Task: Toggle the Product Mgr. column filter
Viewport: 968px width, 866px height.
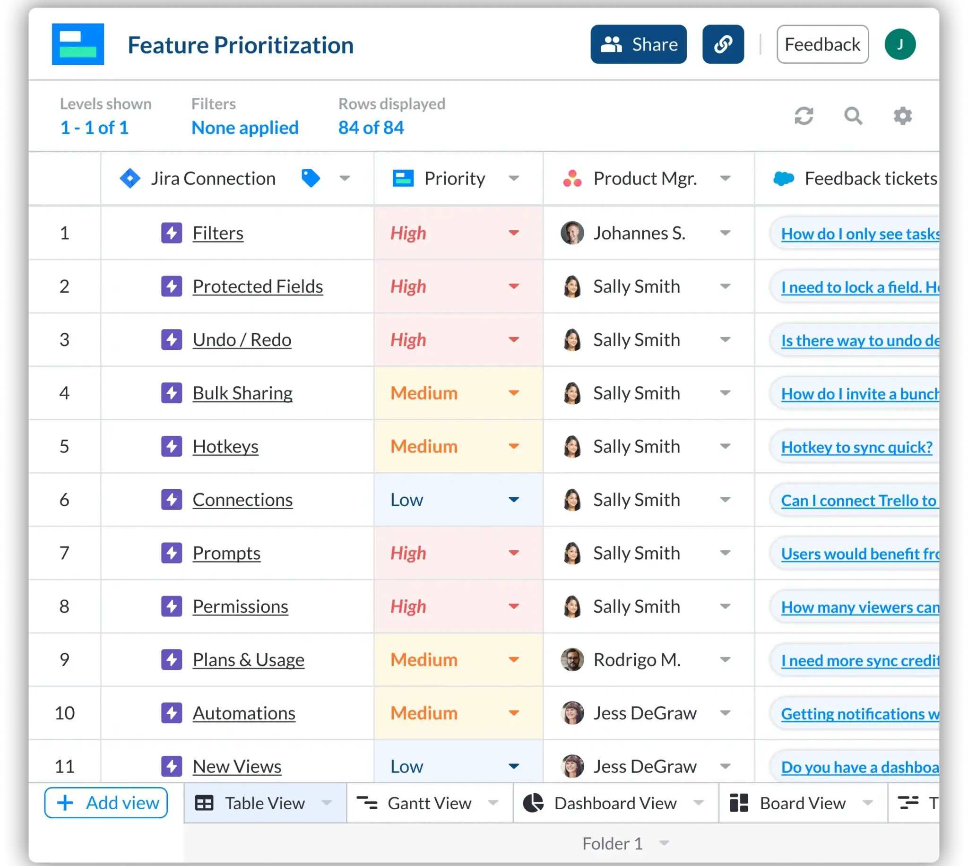Action: pyautogui.click(x=727, y=179)
